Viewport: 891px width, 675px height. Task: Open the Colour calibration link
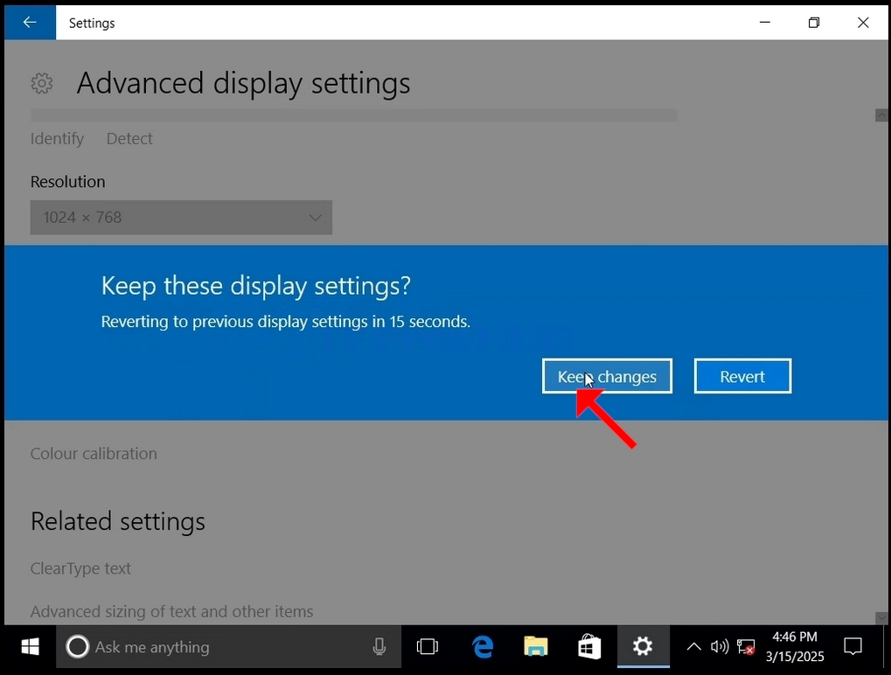click(94, 454)
